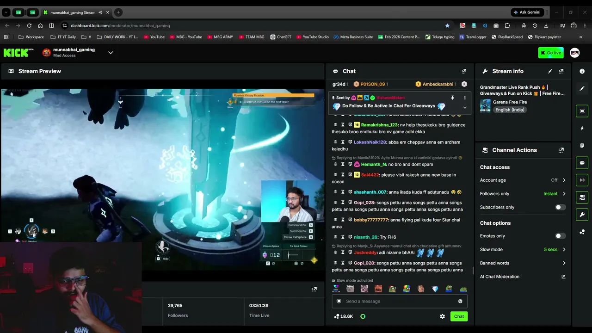Expand Banned words settings
This screenshot has height=333, width=592.
564,263
